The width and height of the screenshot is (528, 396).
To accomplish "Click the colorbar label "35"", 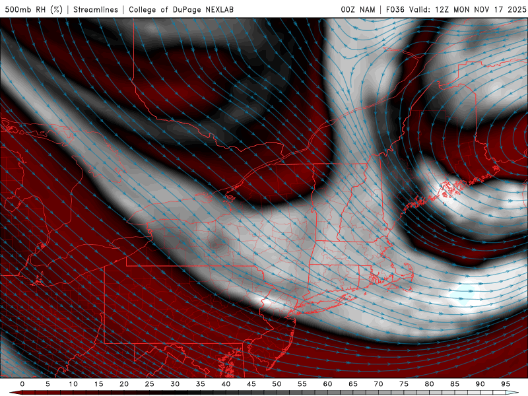I will coord(201,384).
